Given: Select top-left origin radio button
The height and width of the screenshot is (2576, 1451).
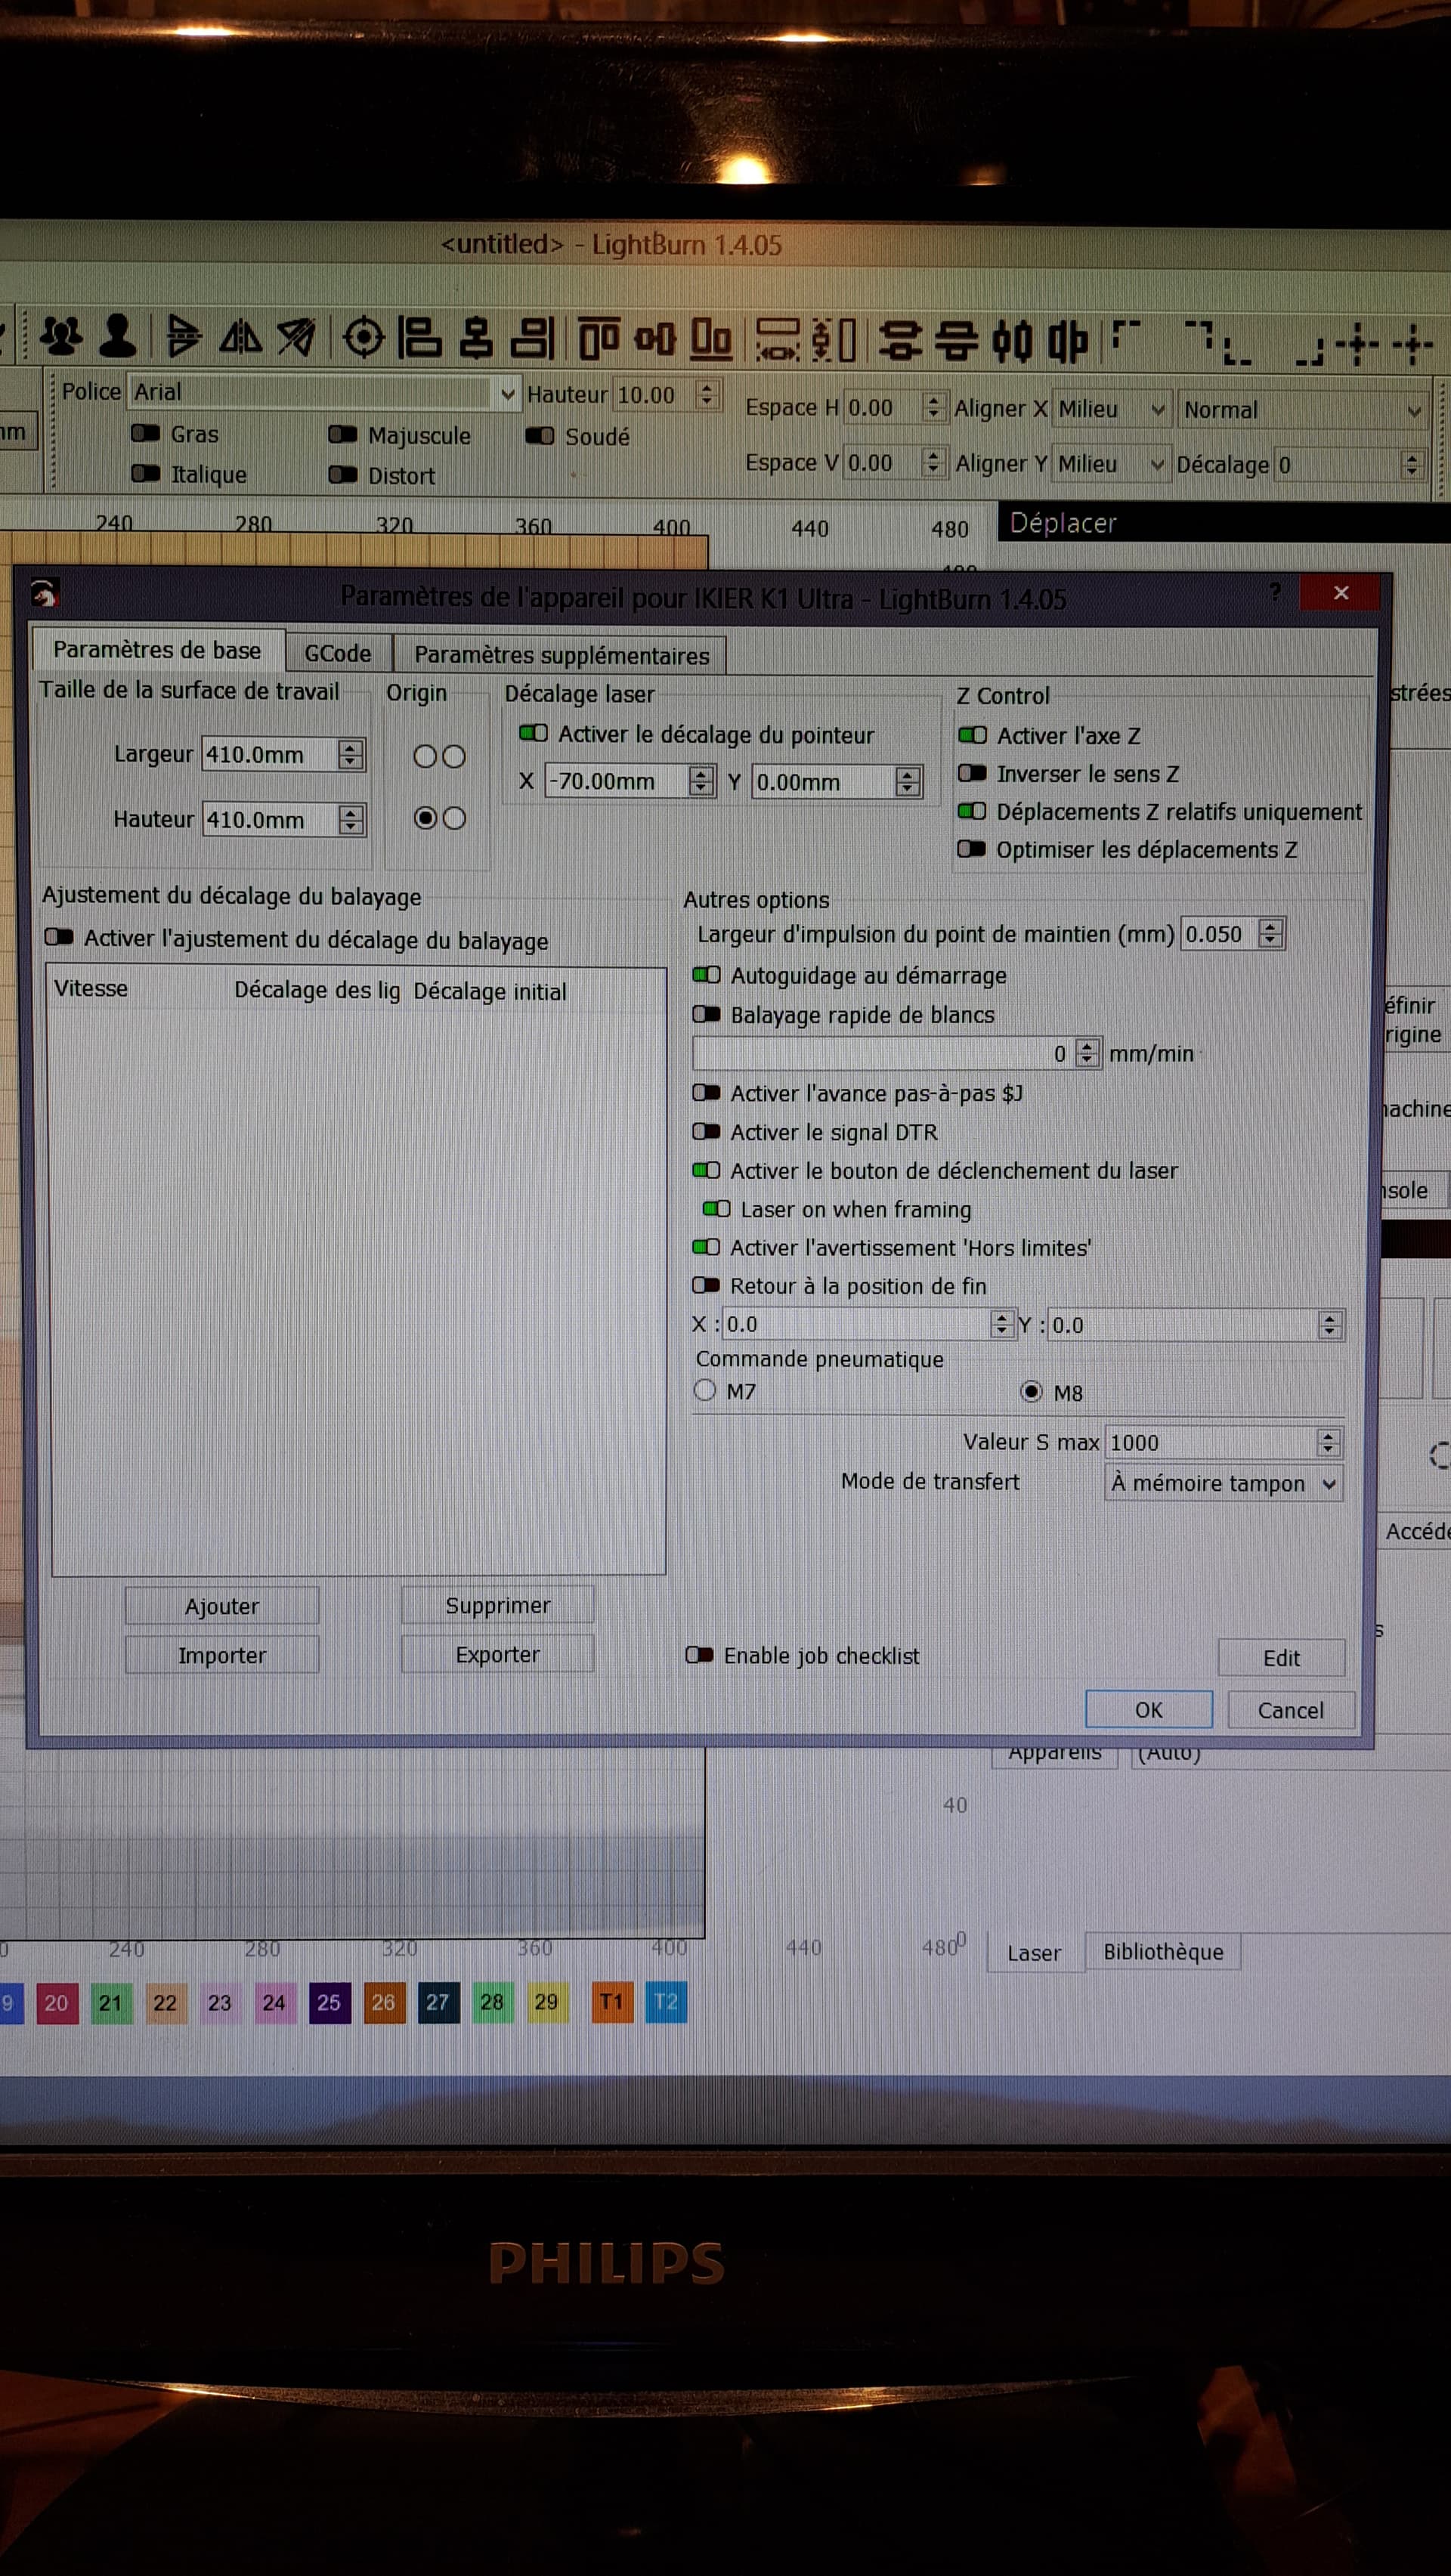Looking at the screenshot, I should coord(425,756).
